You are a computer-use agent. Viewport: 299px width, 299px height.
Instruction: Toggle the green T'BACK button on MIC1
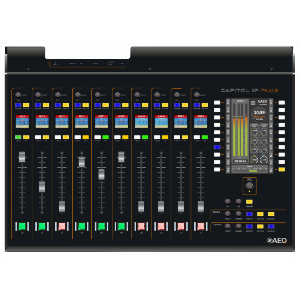tap(18, 137)
